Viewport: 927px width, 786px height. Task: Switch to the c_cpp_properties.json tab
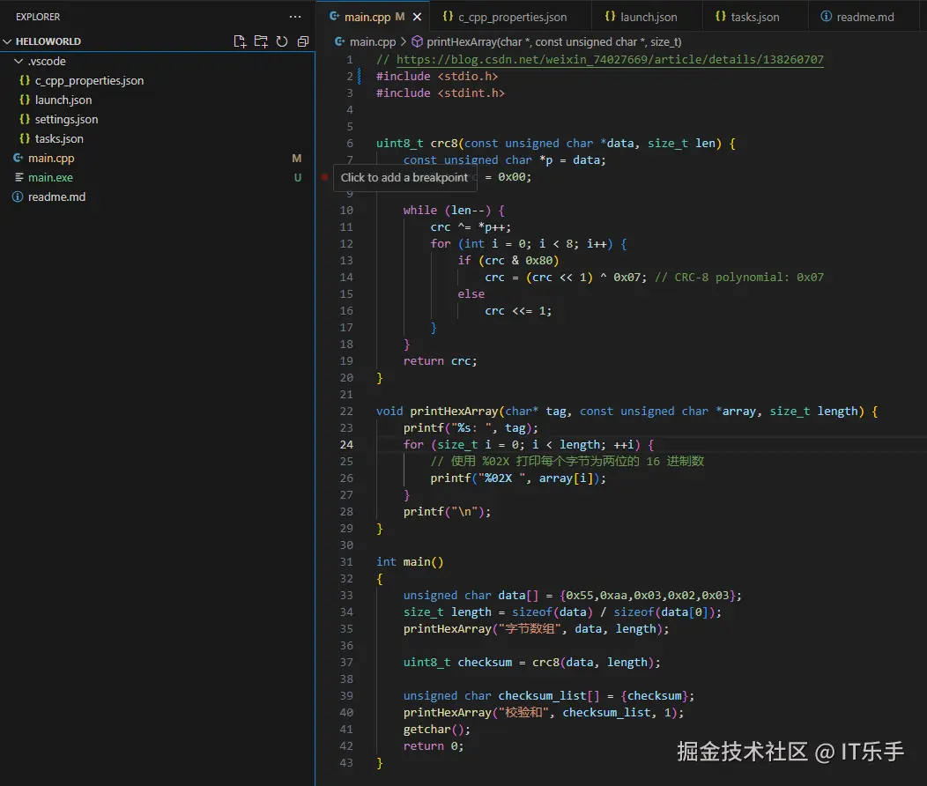[x=505, y=17]
